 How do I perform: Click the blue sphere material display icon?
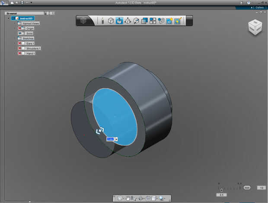tap(161, 198)
